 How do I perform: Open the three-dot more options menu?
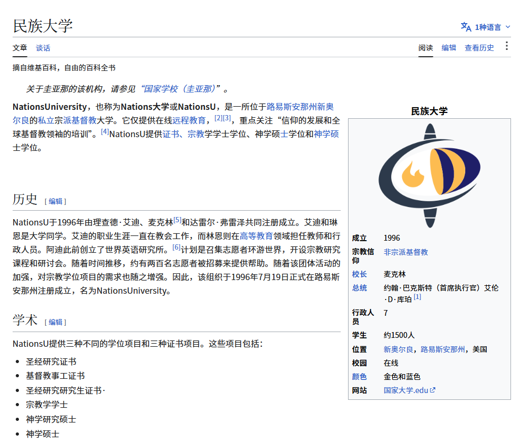coord(506,46)
